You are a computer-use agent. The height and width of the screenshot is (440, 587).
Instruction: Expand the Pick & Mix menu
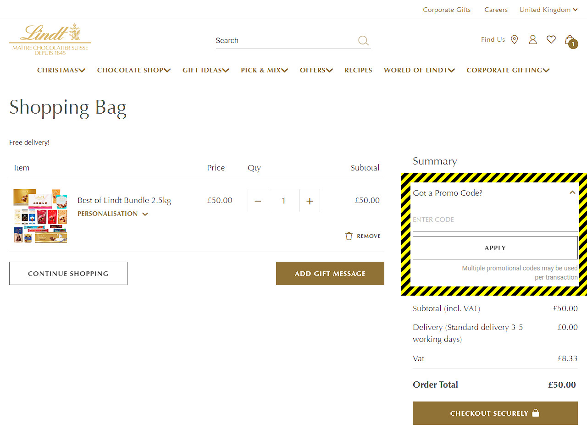[265, 70]
